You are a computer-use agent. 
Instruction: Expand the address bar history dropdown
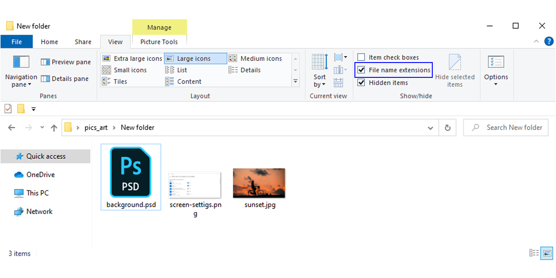(430, 127)
